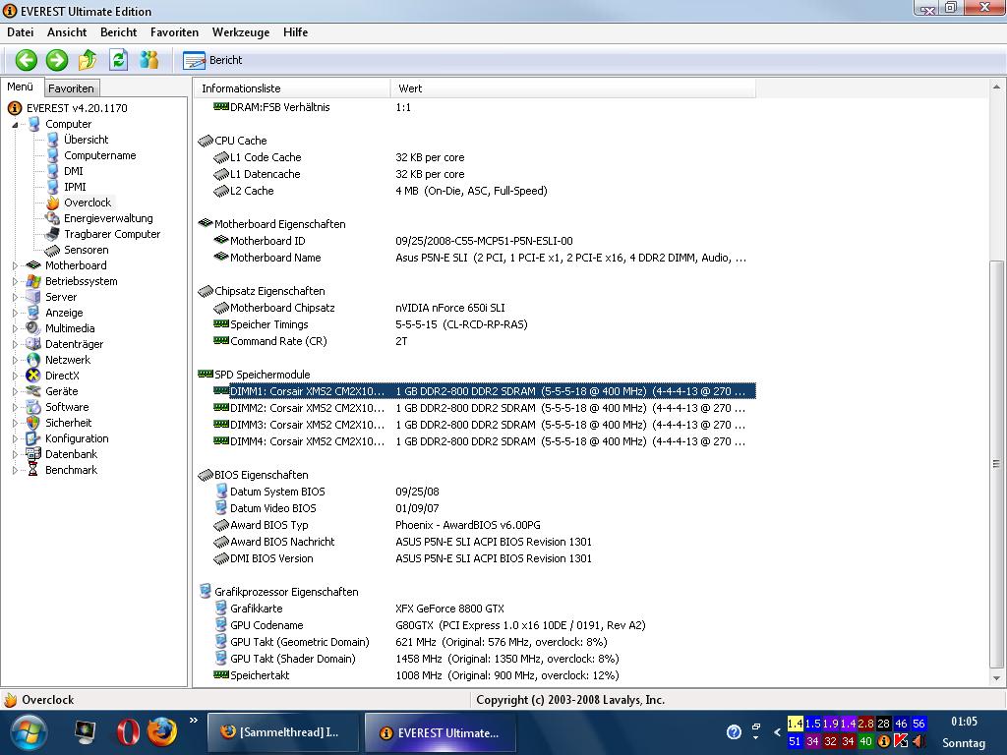Switch to the Menü tab
Image resolution: width=1007 pixels, height=755 pixels.
tap(21, 87)
